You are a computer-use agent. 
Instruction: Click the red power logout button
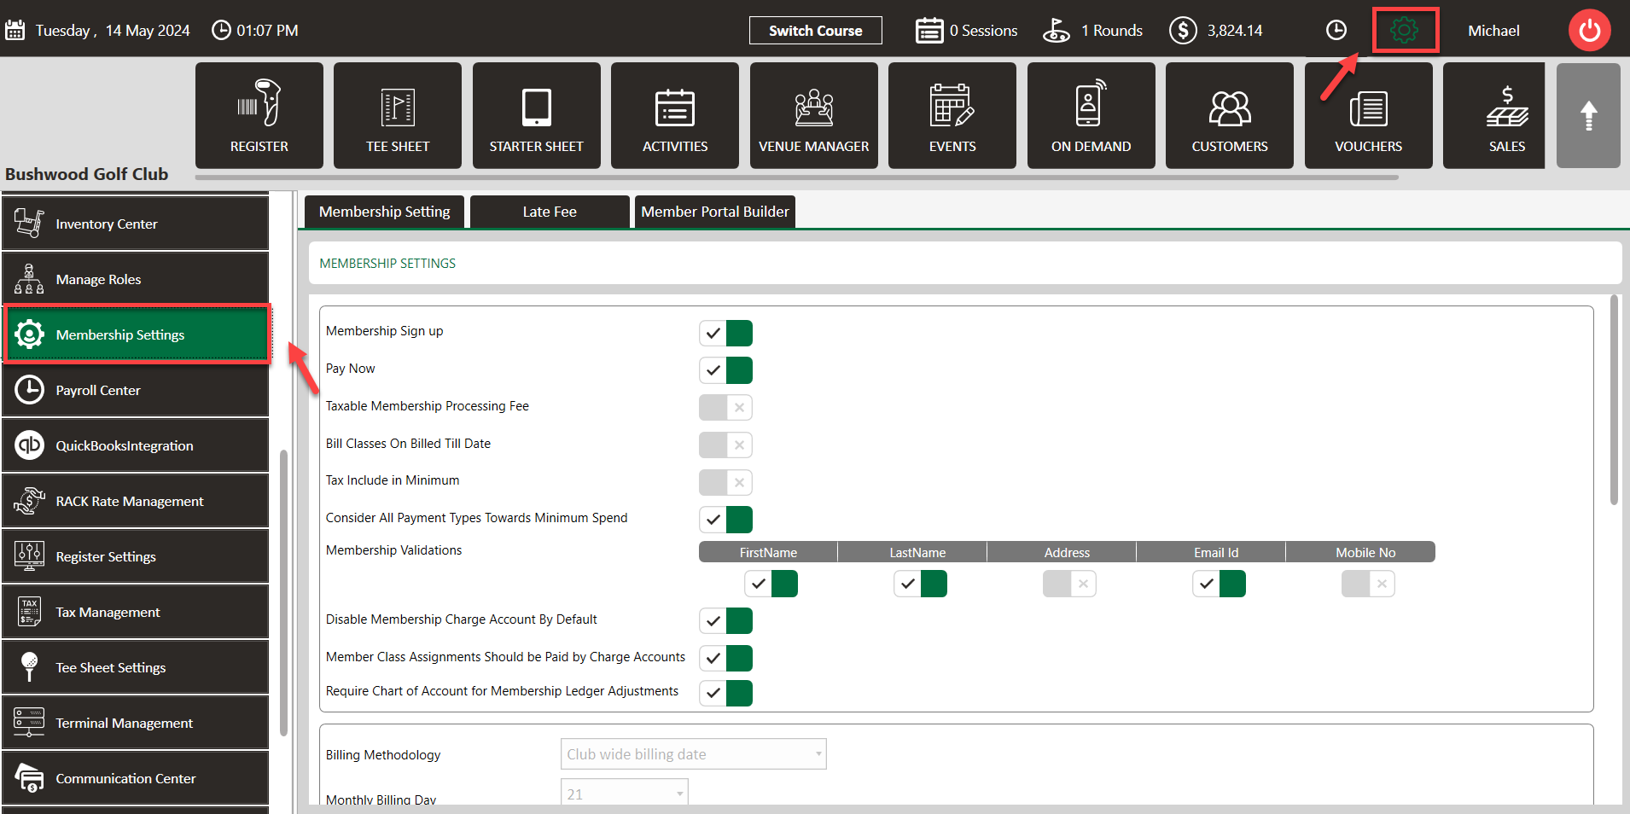click(1590, 31)
